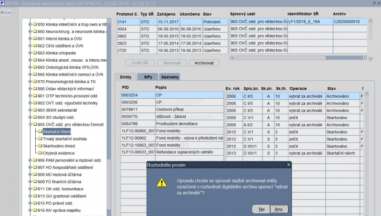Select the Entity tab
Screen dimensions: 381x216
[126, 77]
